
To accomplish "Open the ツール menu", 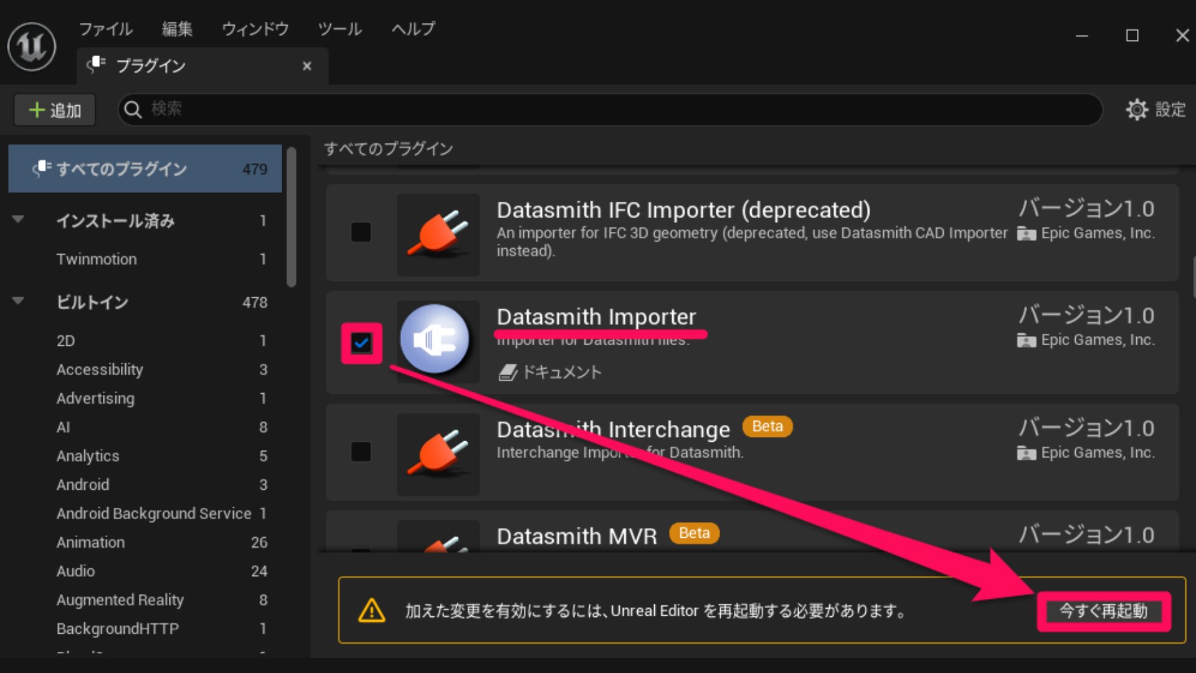I will [x=339, y=29].
